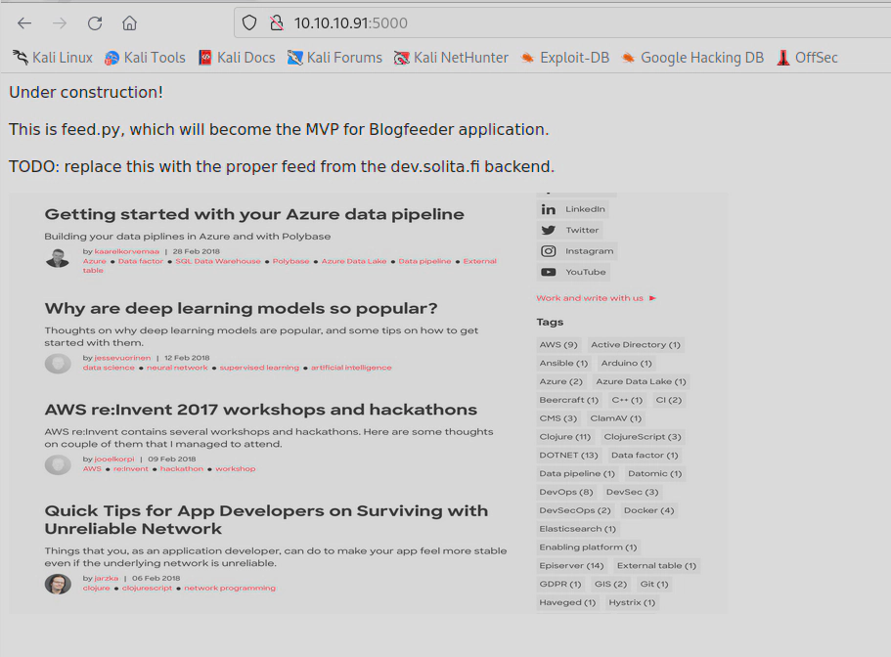Click the shield tracking protection icon

point(249,22)
